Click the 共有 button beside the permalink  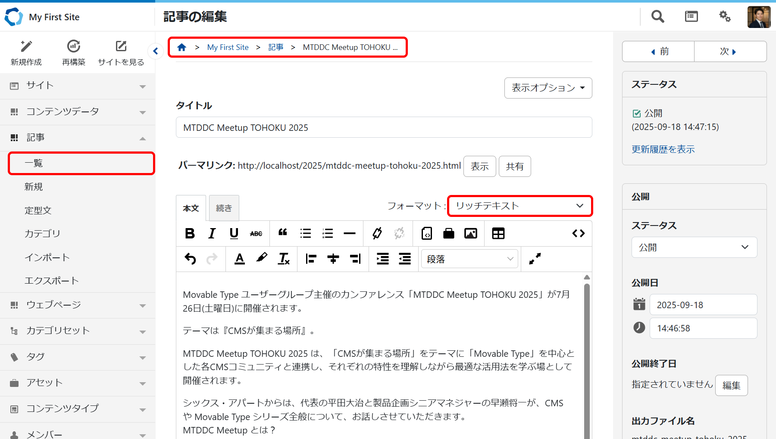click(x=514, y=166)
